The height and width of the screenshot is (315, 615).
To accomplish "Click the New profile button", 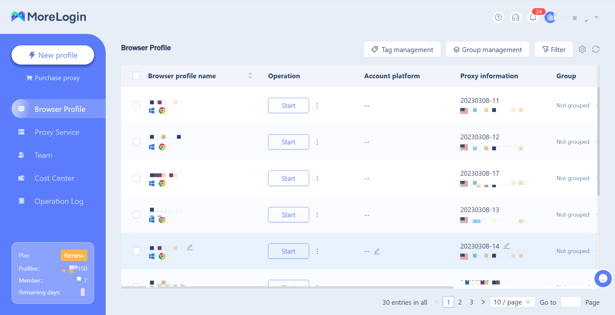I will coord(53,55).
